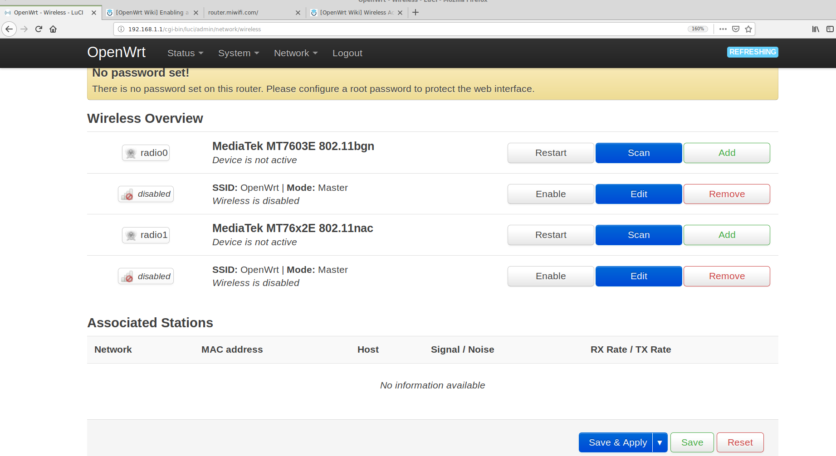This screenshot has height=456, width=836.
Task: Open a new browser tab
Action: 416,12
